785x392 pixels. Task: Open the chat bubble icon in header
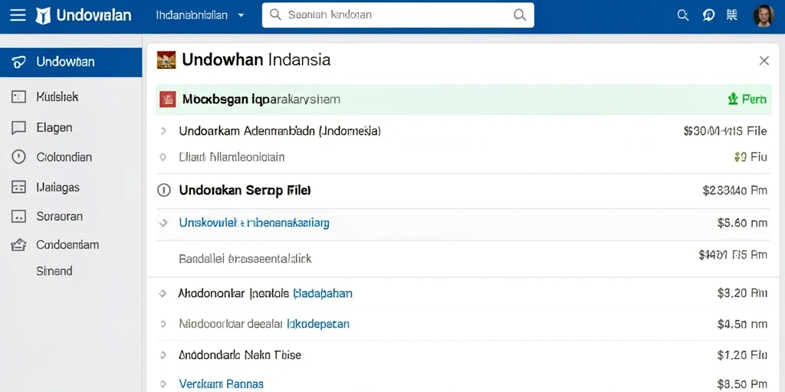708,15
